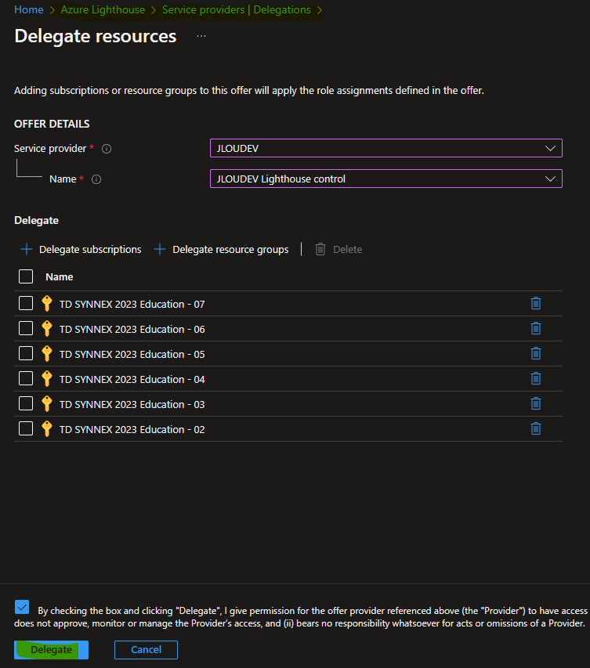Select TD SYNNEX 2023 Education - 06 text
The width and height of the screenshot is (590, 668).
pos(132,330)
